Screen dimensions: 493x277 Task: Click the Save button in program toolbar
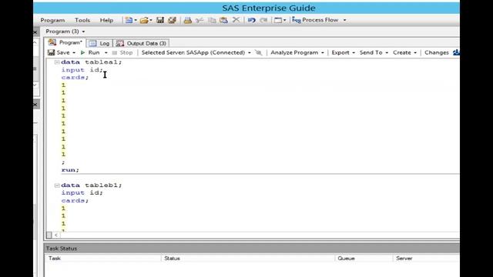59,52
